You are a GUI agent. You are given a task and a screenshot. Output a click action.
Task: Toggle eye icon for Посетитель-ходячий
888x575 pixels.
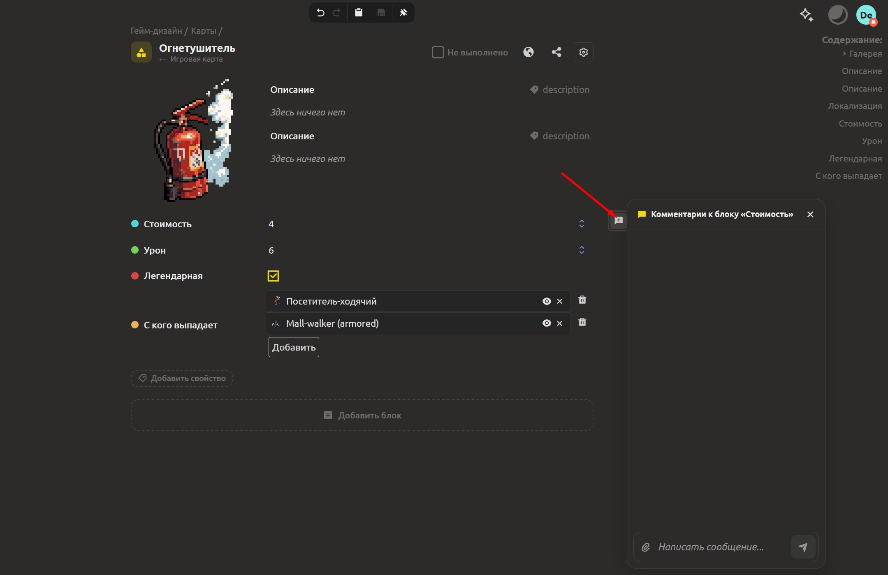tap(547, 301)
